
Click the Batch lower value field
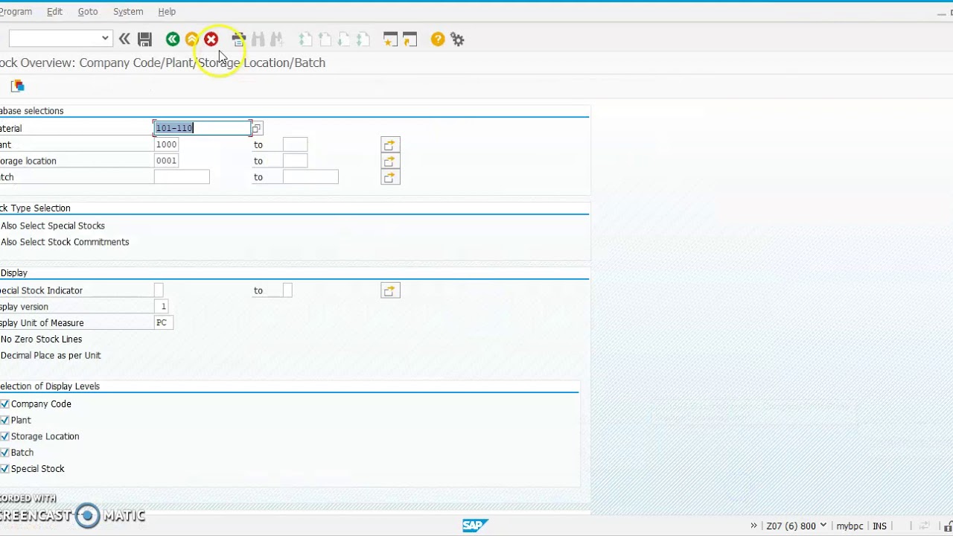point(182,177)
